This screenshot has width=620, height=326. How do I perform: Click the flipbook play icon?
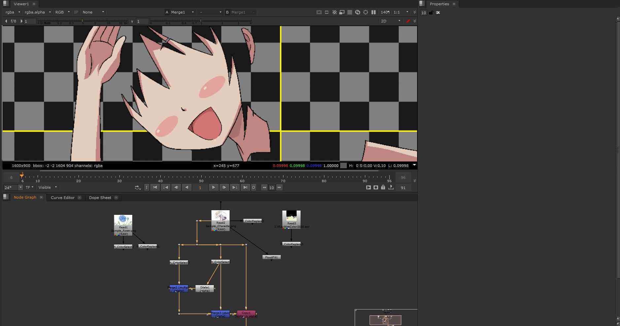click(369, 187)
